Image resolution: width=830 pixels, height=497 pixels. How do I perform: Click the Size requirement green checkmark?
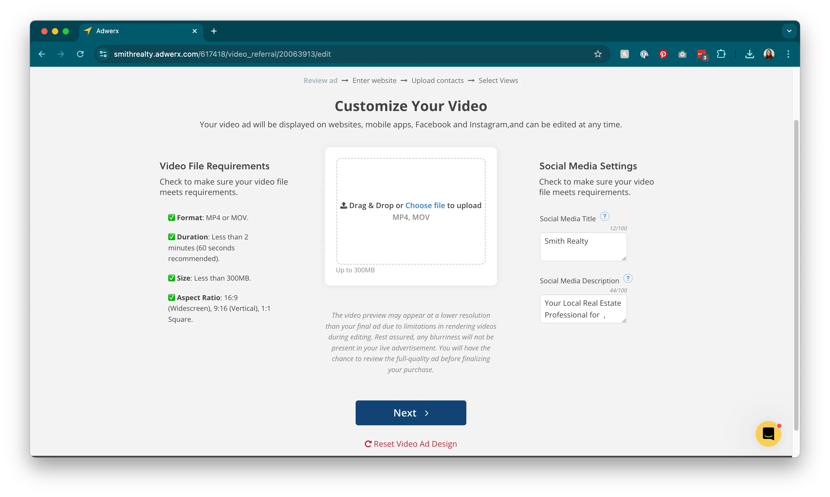tap(171, 278)
